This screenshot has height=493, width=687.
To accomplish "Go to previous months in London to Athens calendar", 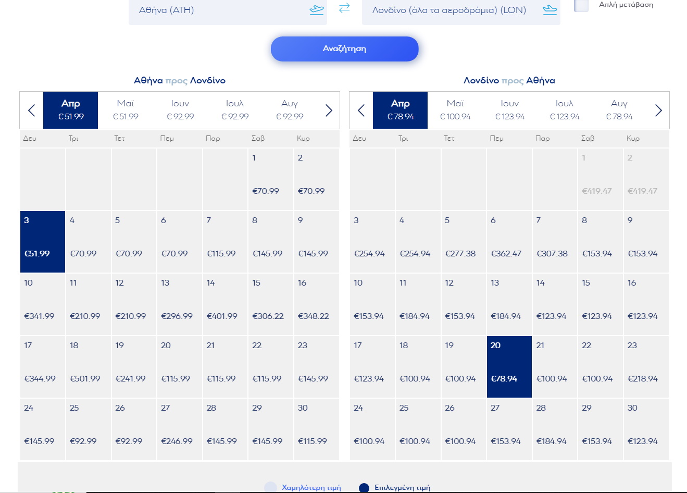I will click(361, 110).
